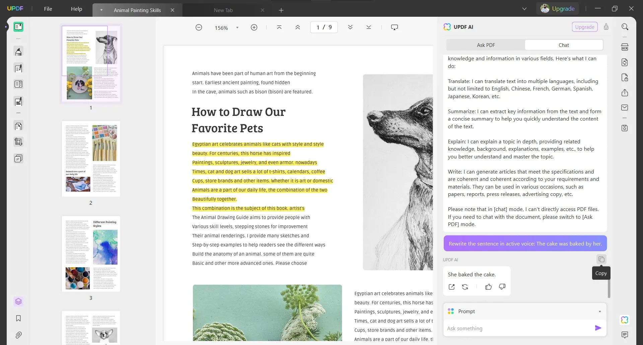Thumbs up the AI response
Screen dimensions: 643x345
[488, 287]
